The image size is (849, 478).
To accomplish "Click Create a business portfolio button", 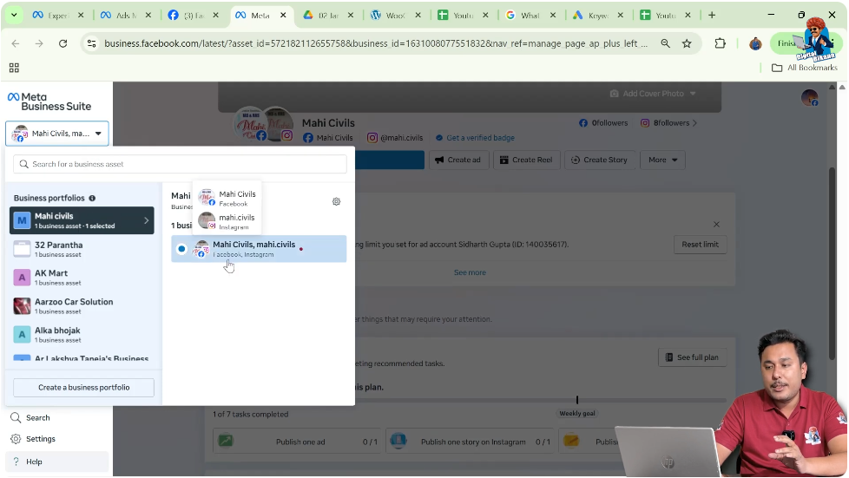I will pyautogui.click(x=84, y=388).
